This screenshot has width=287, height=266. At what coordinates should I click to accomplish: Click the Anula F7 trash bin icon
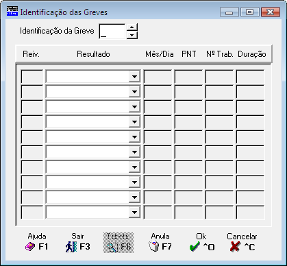[153, 247]
